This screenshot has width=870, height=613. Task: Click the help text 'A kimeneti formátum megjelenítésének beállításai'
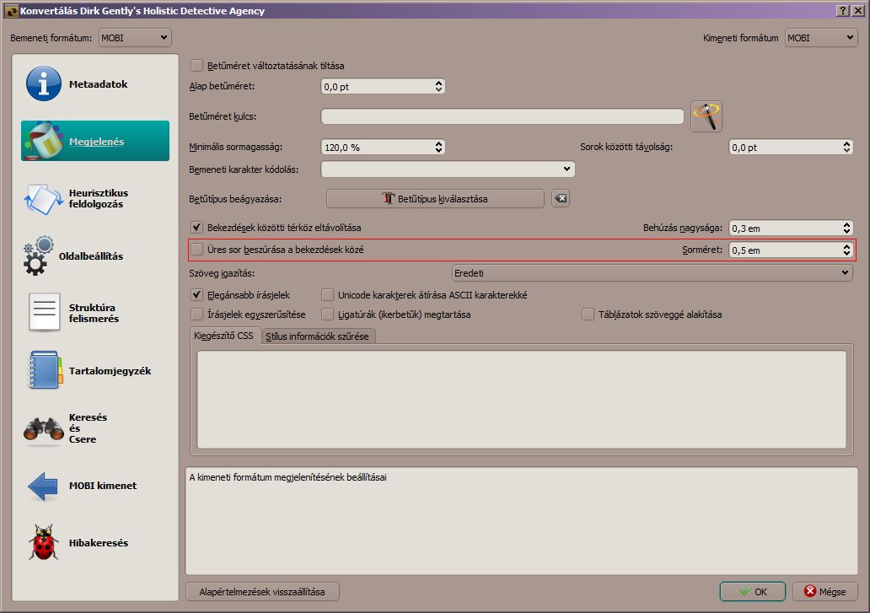point(288,477)
